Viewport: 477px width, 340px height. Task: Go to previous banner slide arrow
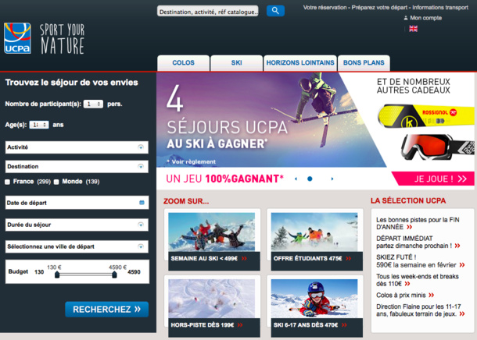[296, 179]
